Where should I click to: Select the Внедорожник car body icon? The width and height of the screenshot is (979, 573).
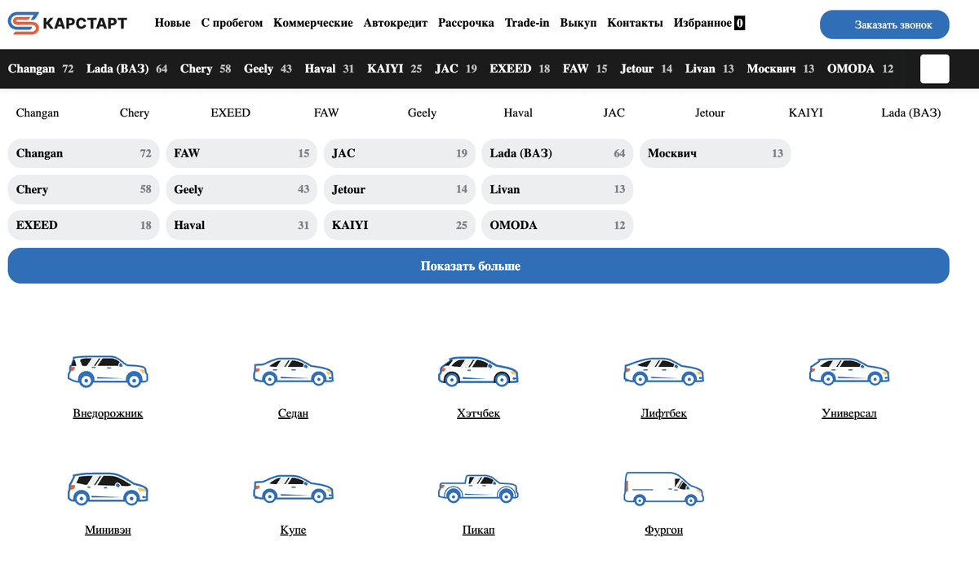108,371
